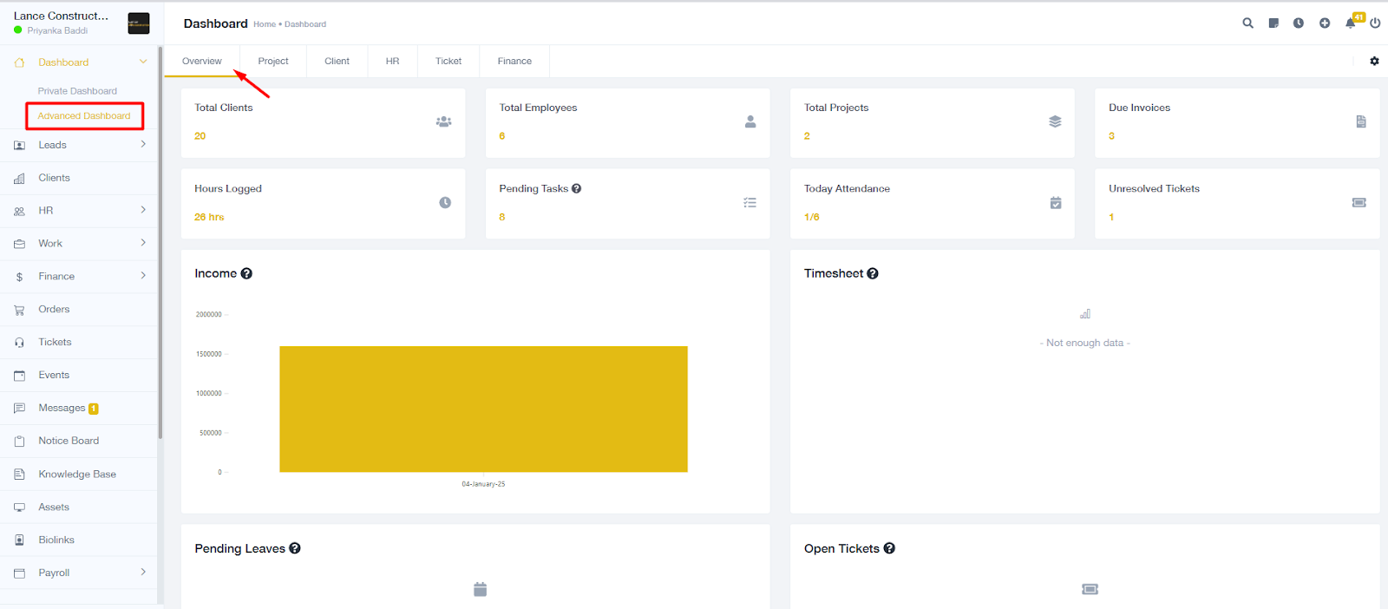Collapse the Dashboard sidebar menu chevron
1388x609 pixels.
pyautogui.click(x=143, y=62)
